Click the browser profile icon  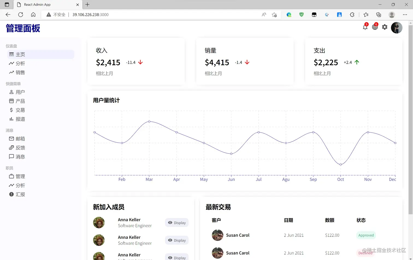[x=392, y=14]
